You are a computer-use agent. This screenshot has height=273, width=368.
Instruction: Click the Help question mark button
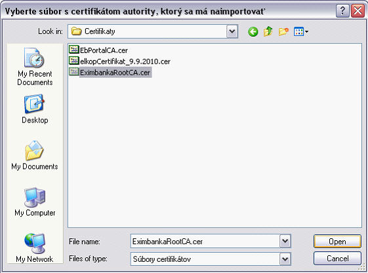(x=342, y=10)
